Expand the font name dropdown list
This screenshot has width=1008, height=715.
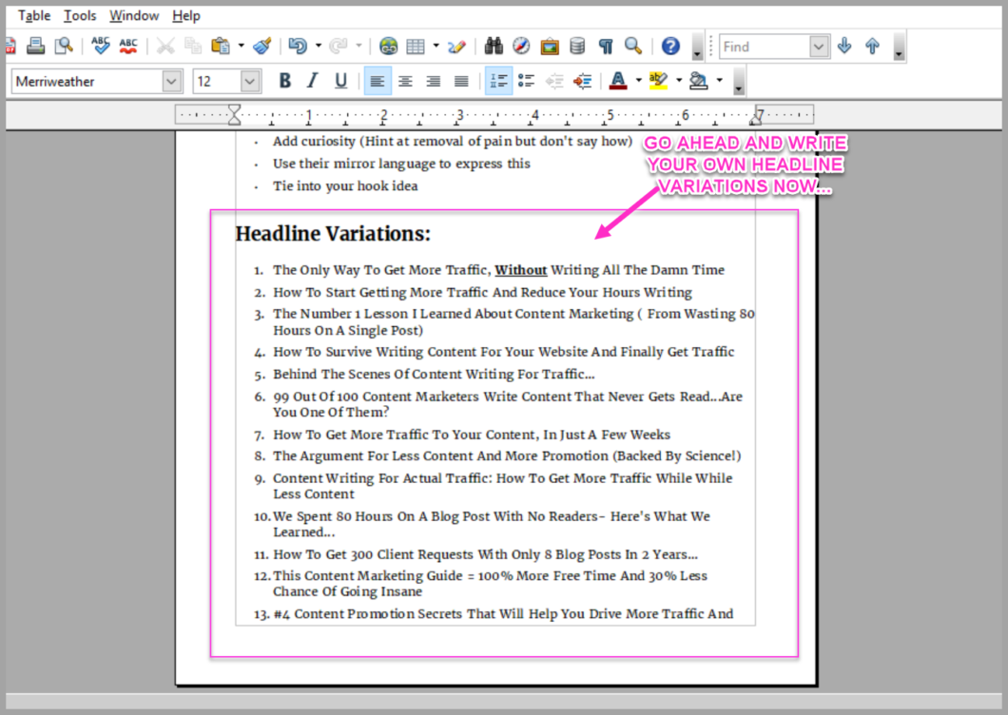pyautogui.click(x=171, y=82)
